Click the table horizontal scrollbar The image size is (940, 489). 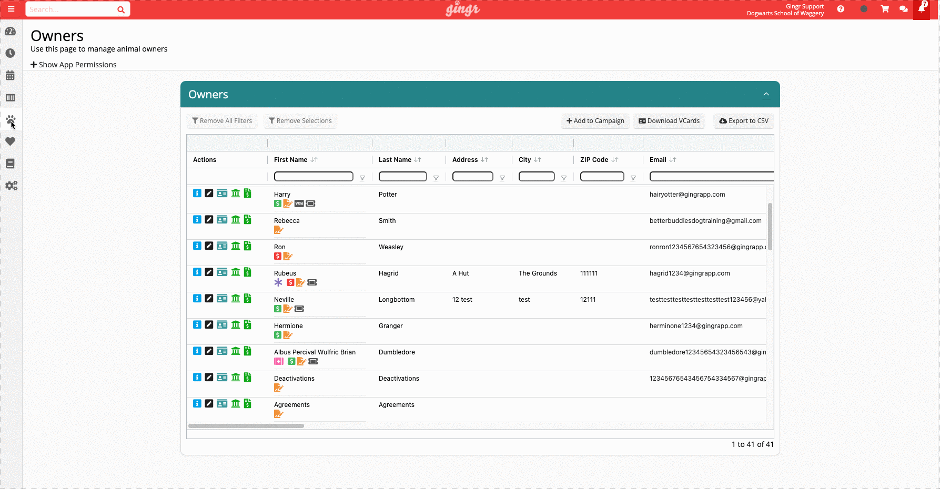coord(246,426)
